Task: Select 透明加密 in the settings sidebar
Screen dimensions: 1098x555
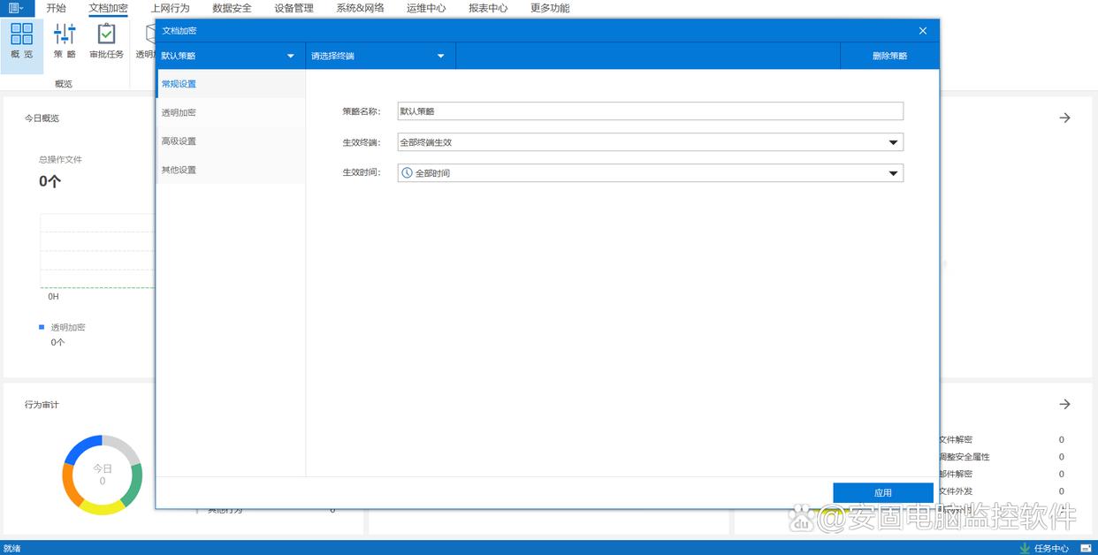Action: tap(179, 113)
